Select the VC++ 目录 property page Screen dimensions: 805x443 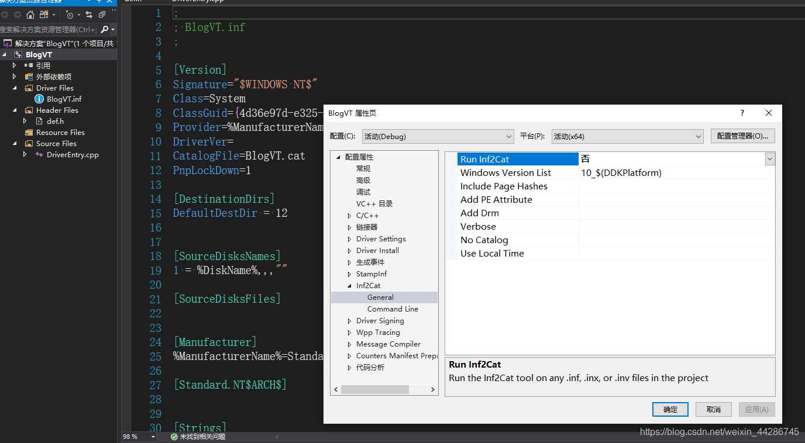click(x=374, y=203)
